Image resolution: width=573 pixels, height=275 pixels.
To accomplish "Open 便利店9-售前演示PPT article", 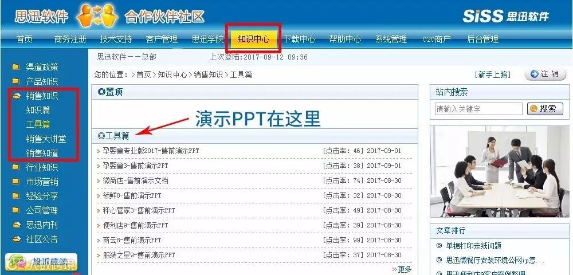I will click(x=136, y=225).
